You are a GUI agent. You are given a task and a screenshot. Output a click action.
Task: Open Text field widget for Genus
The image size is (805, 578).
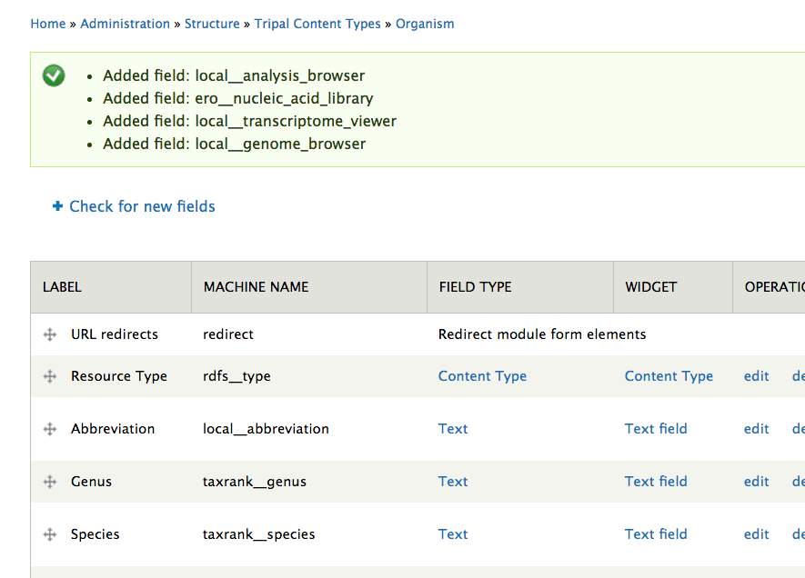point(656,482)
